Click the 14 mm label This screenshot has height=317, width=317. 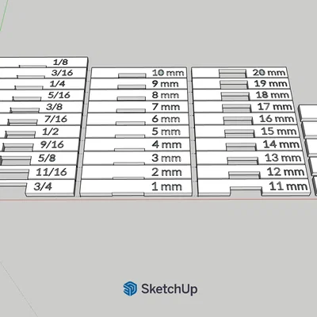tap(281, 144)
